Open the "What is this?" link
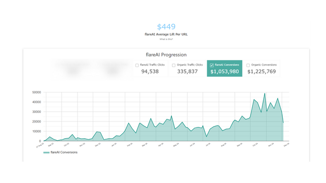The width and height of the screenshot is (326, 183). click(166, 39)
